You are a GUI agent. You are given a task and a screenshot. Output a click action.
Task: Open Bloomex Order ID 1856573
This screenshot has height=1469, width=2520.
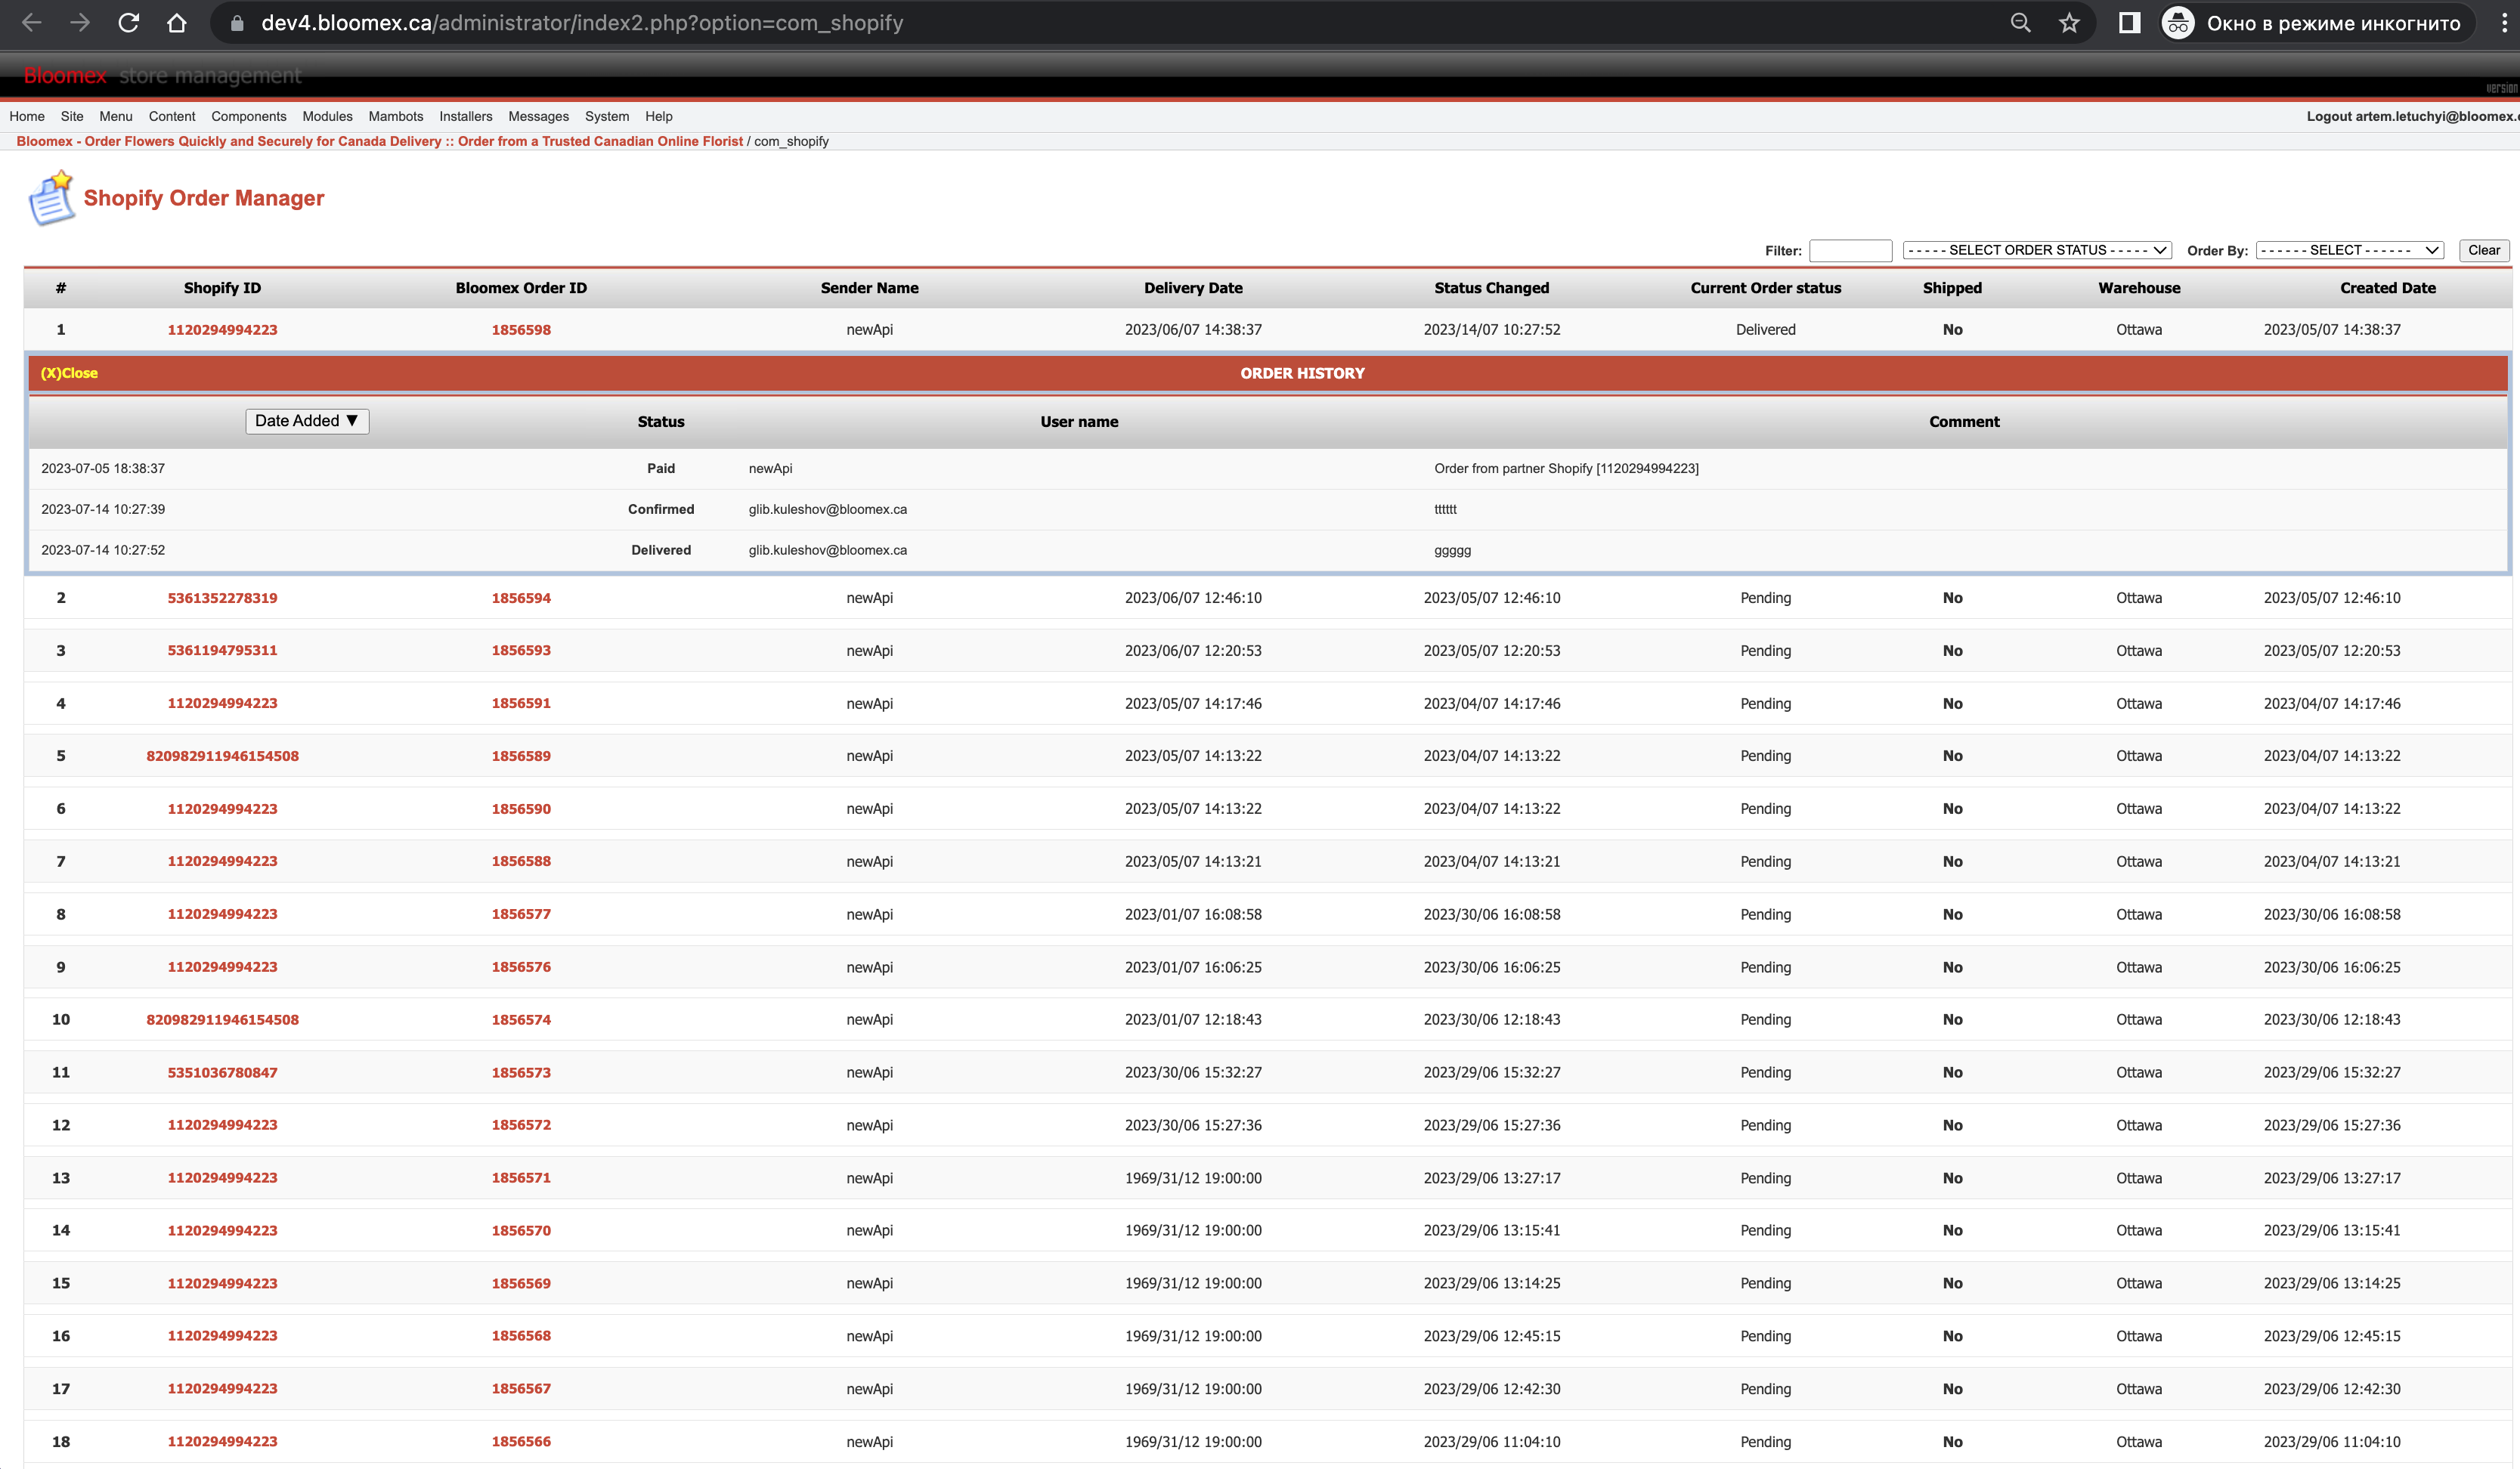click(x=521, y=1072)
